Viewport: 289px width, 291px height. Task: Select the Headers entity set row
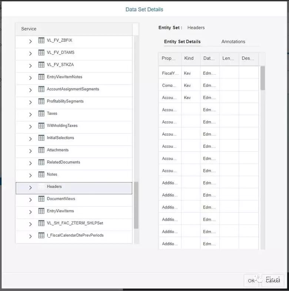[x=74, y=188]
